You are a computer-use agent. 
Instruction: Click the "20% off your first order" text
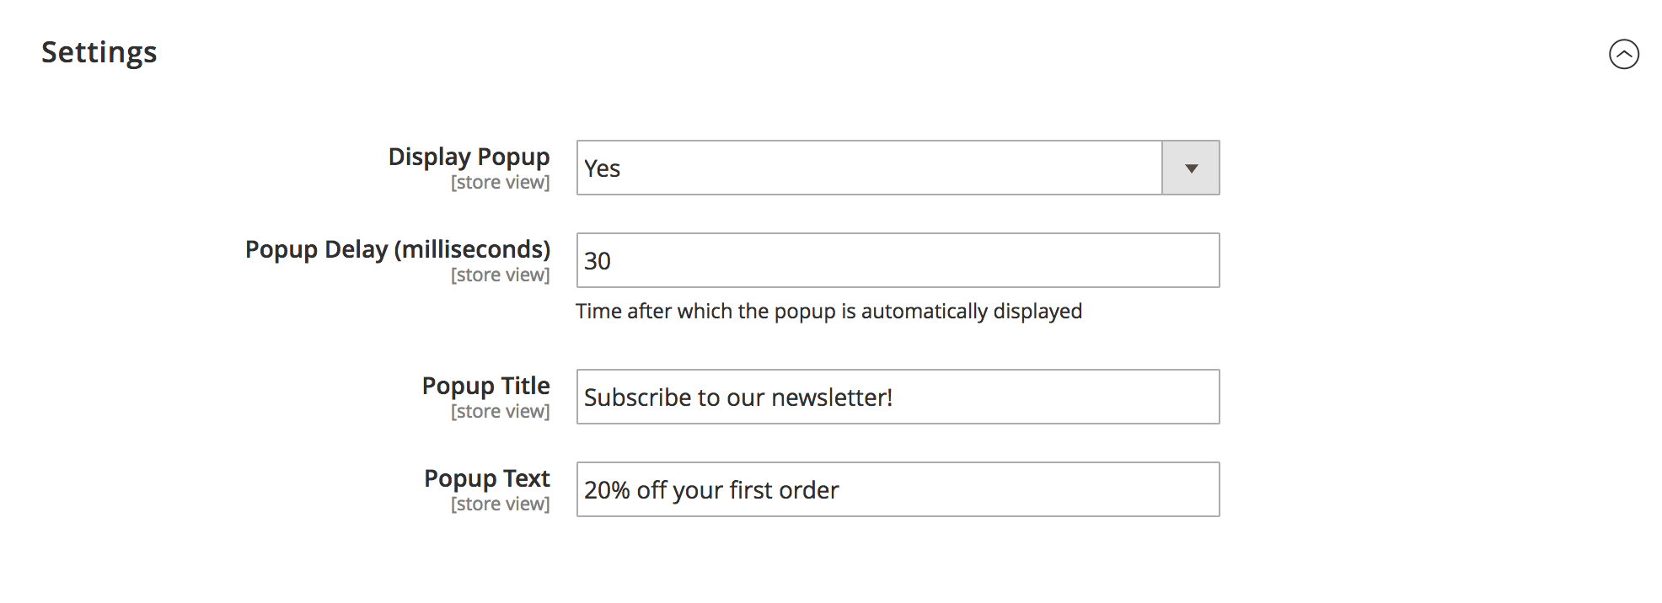coord(711,490)
